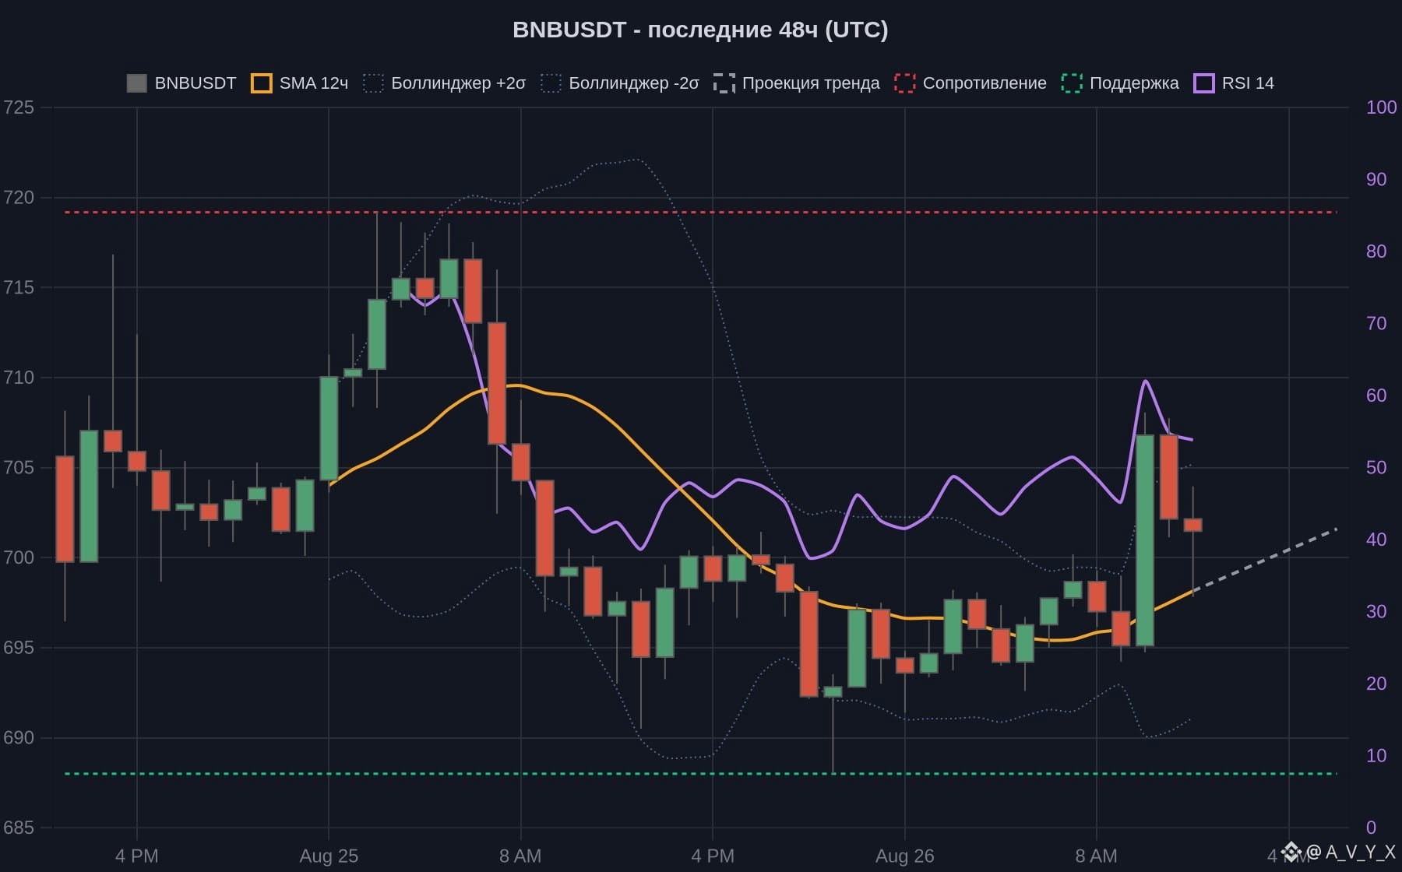Click the RSI axis label 90
Viewport: 1402px width, 872px height.
1376,179
